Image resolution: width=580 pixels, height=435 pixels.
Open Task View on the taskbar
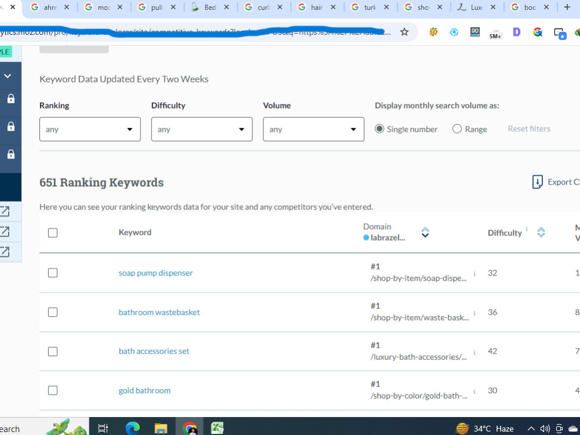[x=103, y=429]
